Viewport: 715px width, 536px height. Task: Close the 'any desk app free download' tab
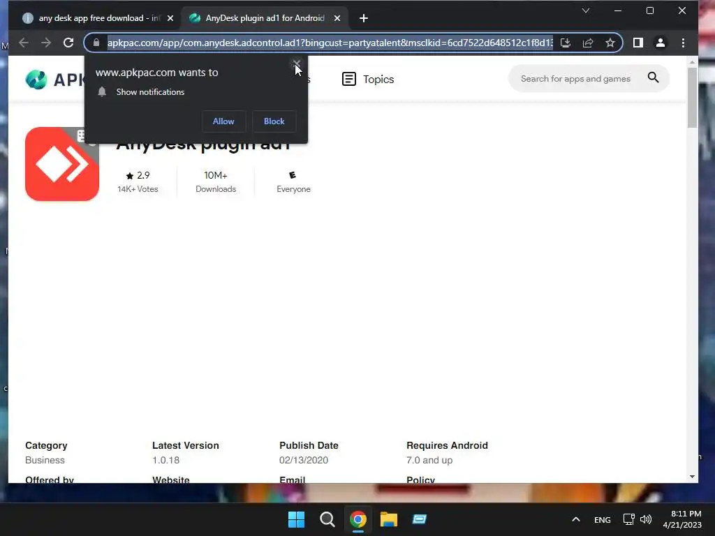coord(170,18)
